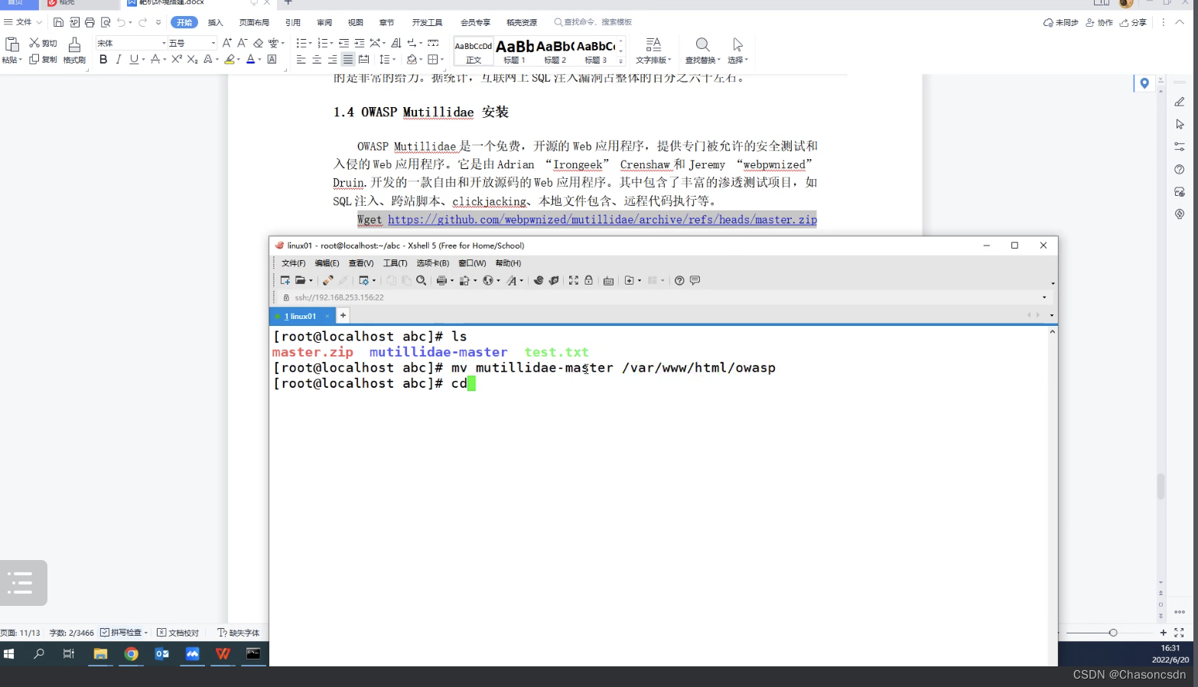The image size is (1198, 687).
Task: Apply subscript formatting (X₂)
Action: pos(193,59)
